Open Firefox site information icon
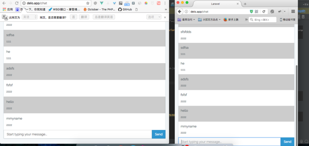 pyautogui.click(x=186, y=12)
